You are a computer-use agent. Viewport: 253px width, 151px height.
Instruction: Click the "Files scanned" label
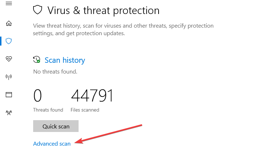coord(85,110)
